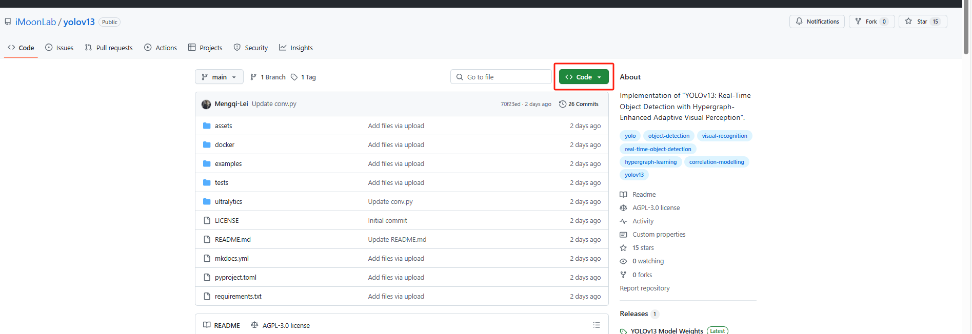This screenshot has height=334, width=972.
Task: Open the LICENSE file
Action: pos(227,221)
